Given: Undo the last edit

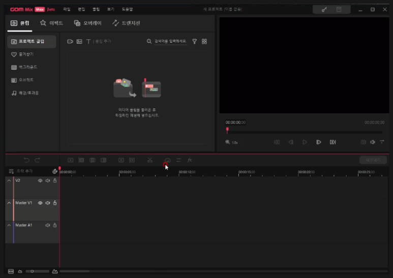Looking at the screenshot, I should (x=26, y=160).
